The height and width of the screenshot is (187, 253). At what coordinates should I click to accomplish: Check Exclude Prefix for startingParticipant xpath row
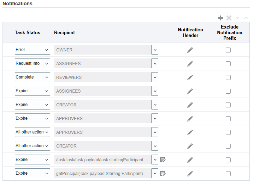[228, 160]
